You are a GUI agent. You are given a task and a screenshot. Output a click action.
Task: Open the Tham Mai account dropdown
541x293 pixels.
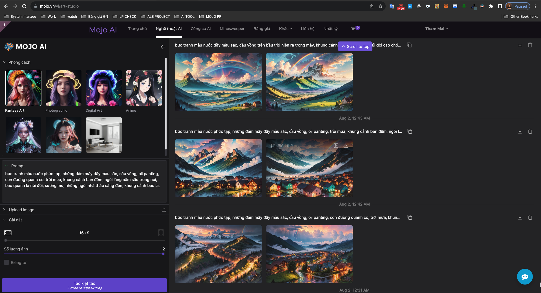tap(436, 29)
